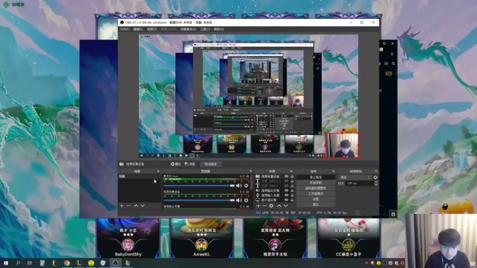Select 场景 entry in Scenes list
This screenshot has width=477, height=268.
pyautogui.click(x=140, y=176)
